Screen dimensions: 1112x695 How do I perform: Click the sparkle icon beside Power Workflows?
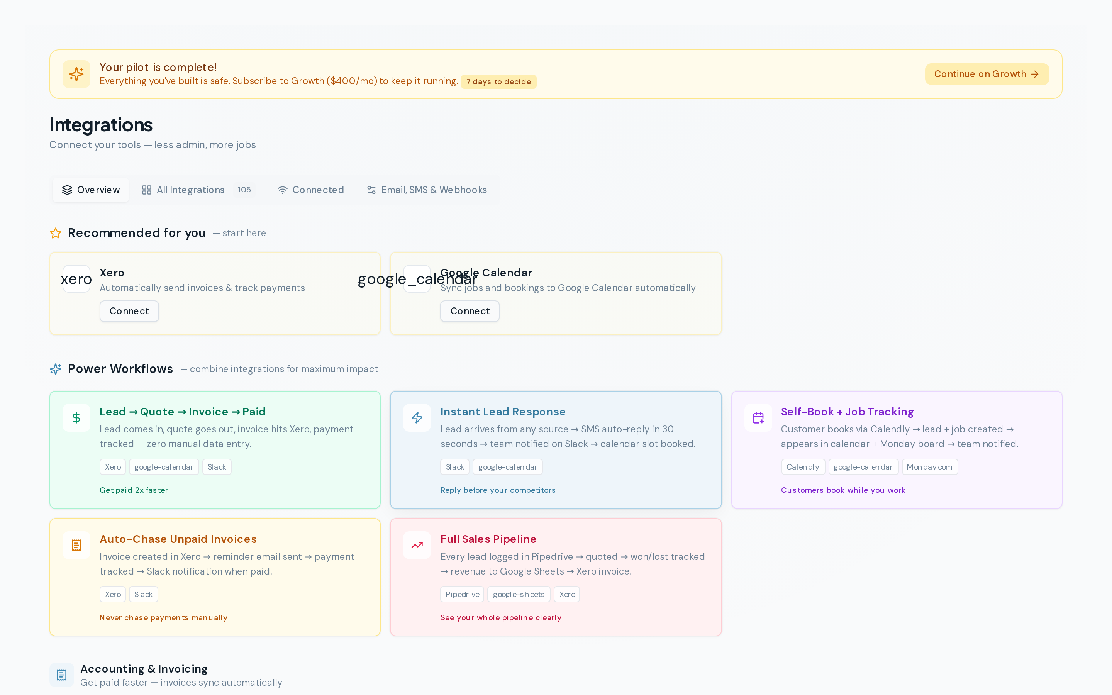(x=56, y=369)
